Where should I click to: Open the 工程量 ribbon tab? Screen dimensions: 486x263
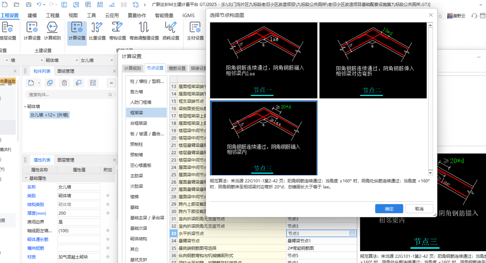[x=53, y=15]
